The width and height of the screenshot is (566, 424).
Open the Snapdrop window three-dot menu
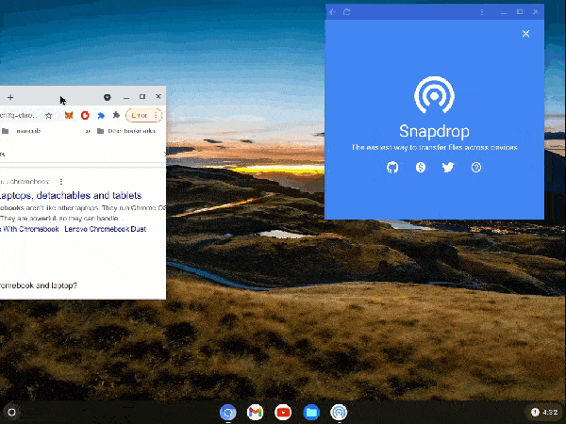482,12
